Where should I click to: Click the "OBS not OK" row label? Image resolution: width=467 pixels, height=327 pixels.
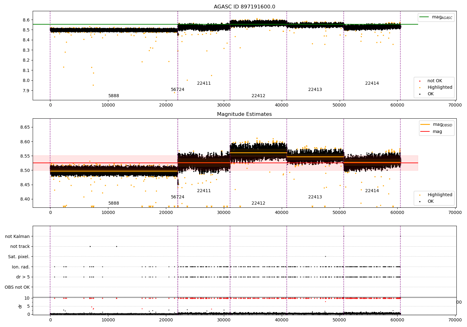[x=17, y=287]
